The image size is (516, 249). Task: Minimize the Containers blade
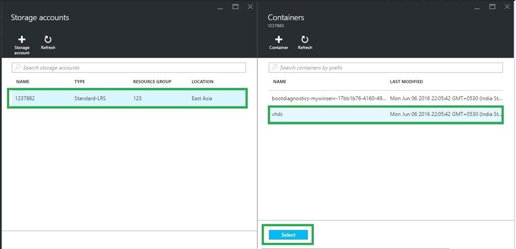(477, 7)
